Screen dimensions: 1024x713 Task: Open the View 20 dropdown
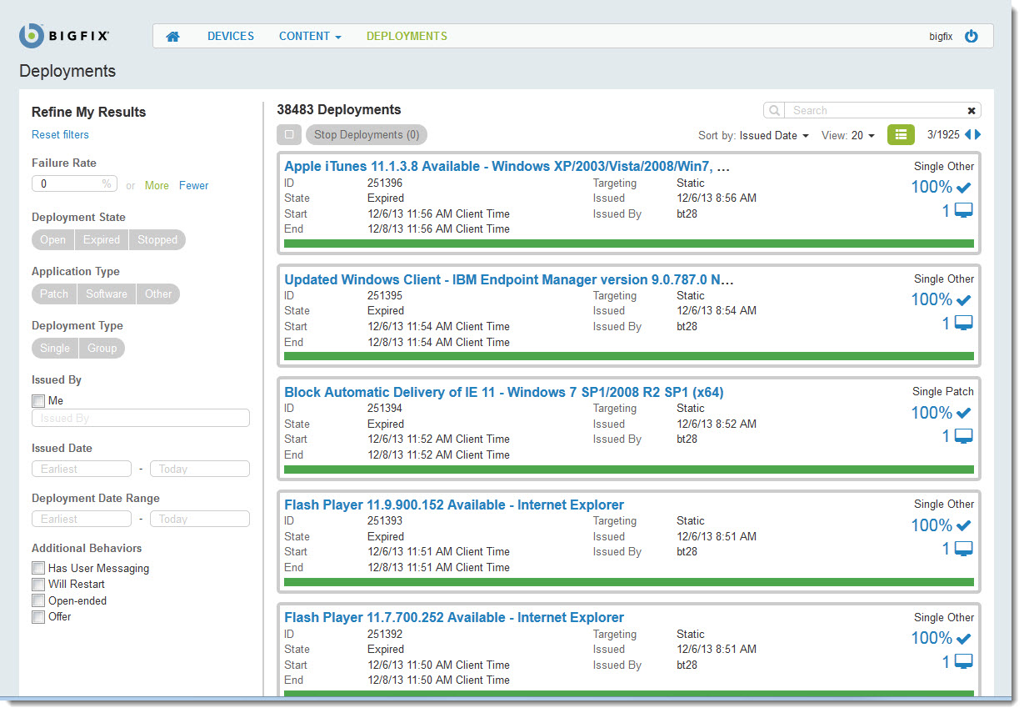[x=862, y=135]
